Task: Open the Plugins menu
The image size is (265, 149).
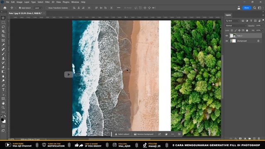Action: coord(66,2)
